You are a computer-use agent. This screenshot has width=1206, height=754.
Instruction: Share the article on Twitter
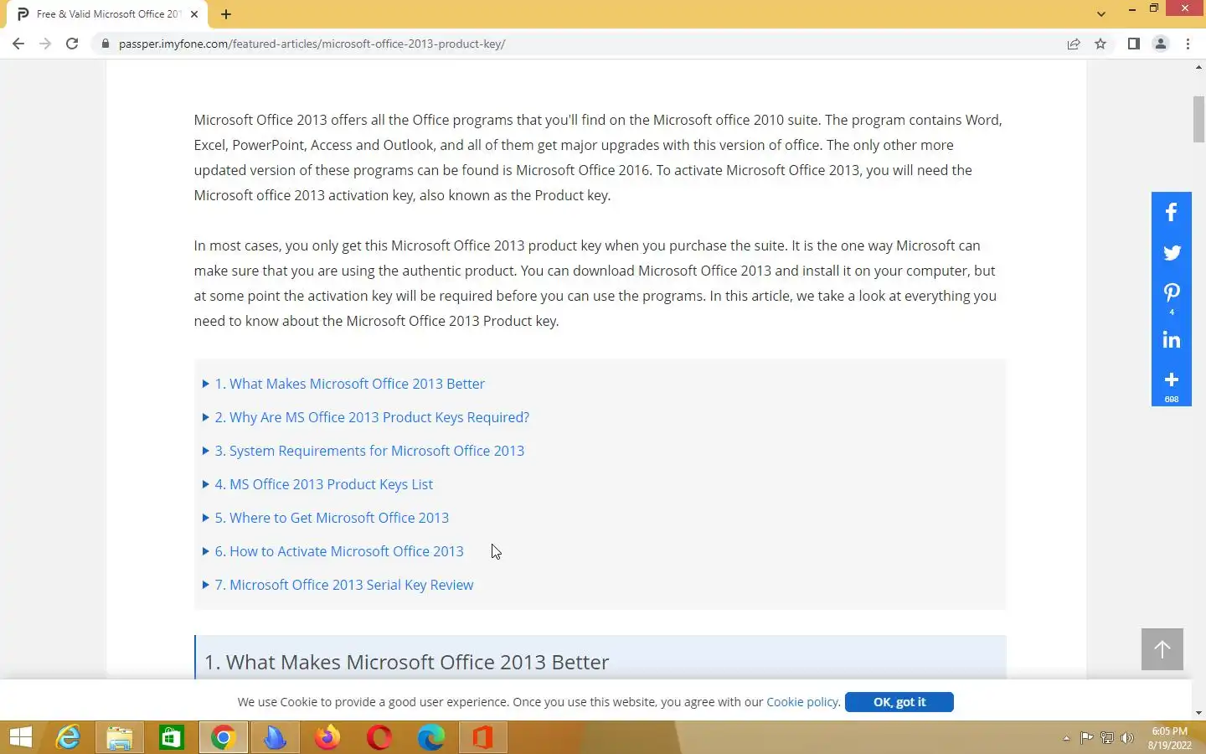click(1171, 252)
